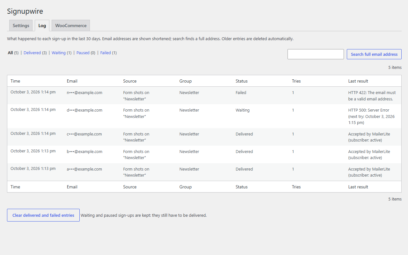Image resolution: width=408 pixels, height=255 pixels.
Task: Click HTTP 422 last result text
Action: point(372,96)
